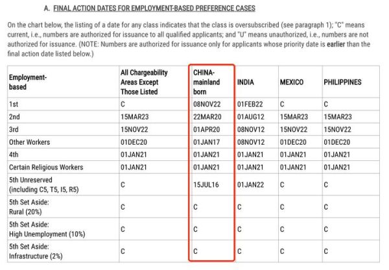Select the CHINA-mainland born column header

tap(208, 82)
